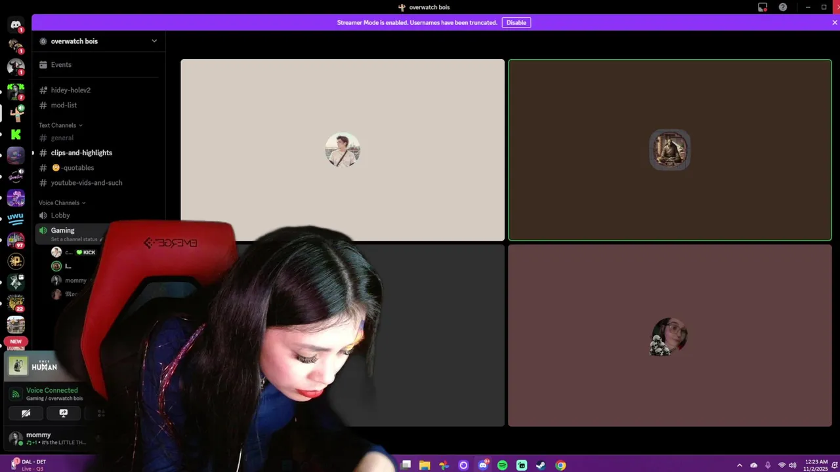Viewport: 840px width, 472px height.
Task: Open Discord direct messages home icon
Action: click(x=16, y=25)
